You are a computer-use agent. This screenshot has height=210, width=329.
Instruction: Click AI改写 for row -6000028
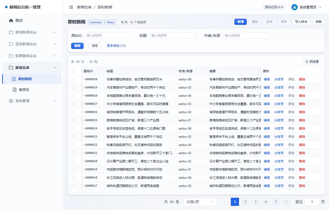(x=279, y=96)
